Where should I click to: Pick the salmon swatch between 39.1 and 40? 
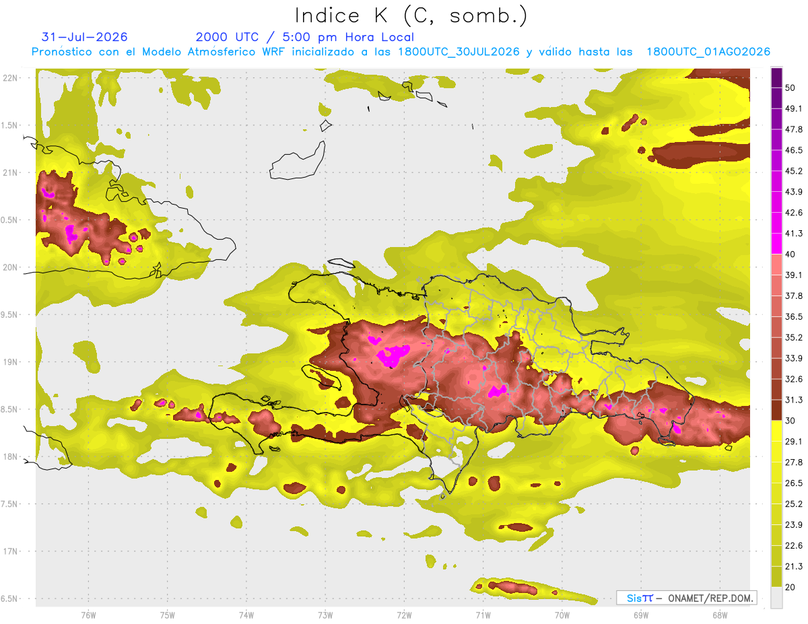point(777,265)
